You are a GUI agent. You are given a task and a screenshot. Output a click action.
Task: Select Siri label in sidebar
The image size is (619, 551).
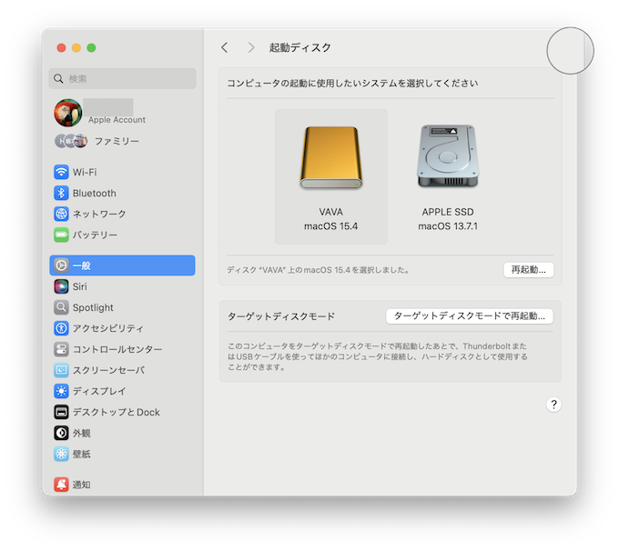tap(80, 286)
